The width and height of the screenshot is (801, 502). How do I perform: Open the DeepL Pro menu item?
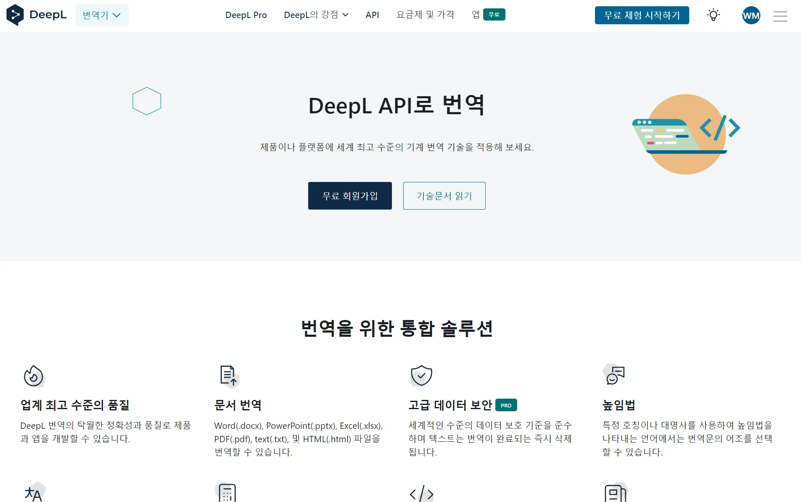click(x=246, y=15)
